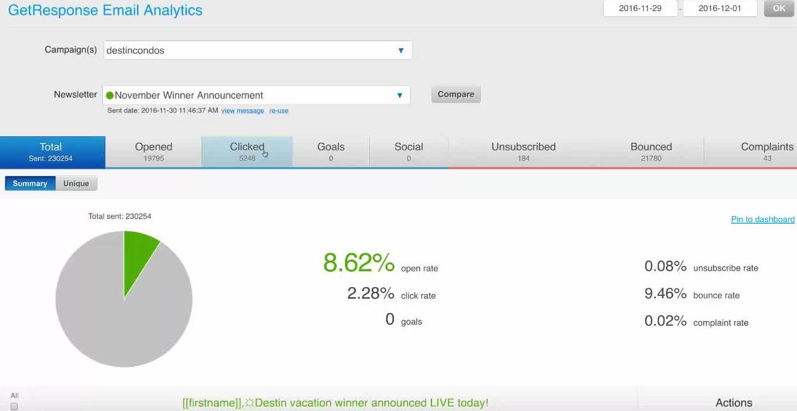This screenshot has width=797, height=411.
Task: Switch to the Clicked tab
Action: pos(247,152)
